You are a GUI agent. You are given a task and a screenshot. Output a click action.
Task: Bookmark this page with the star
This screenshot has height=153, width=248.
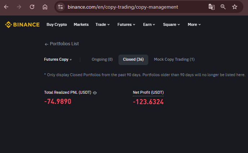pyautogui.click(x=235, y=7)
